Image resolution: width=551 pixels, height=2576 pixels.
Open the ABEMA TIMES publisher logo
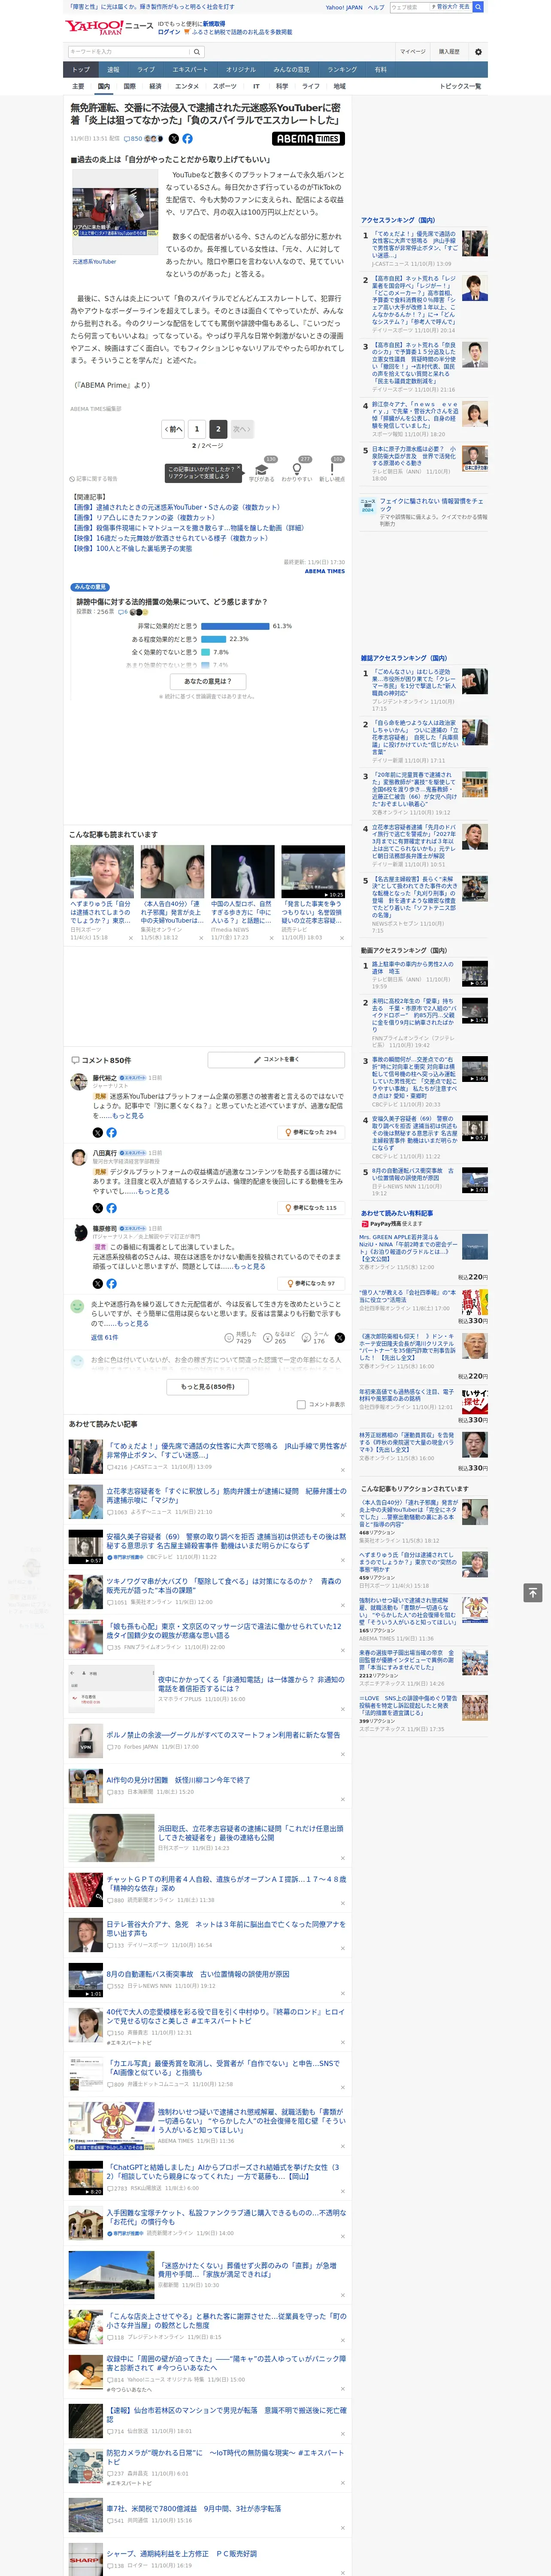[308, 139]
